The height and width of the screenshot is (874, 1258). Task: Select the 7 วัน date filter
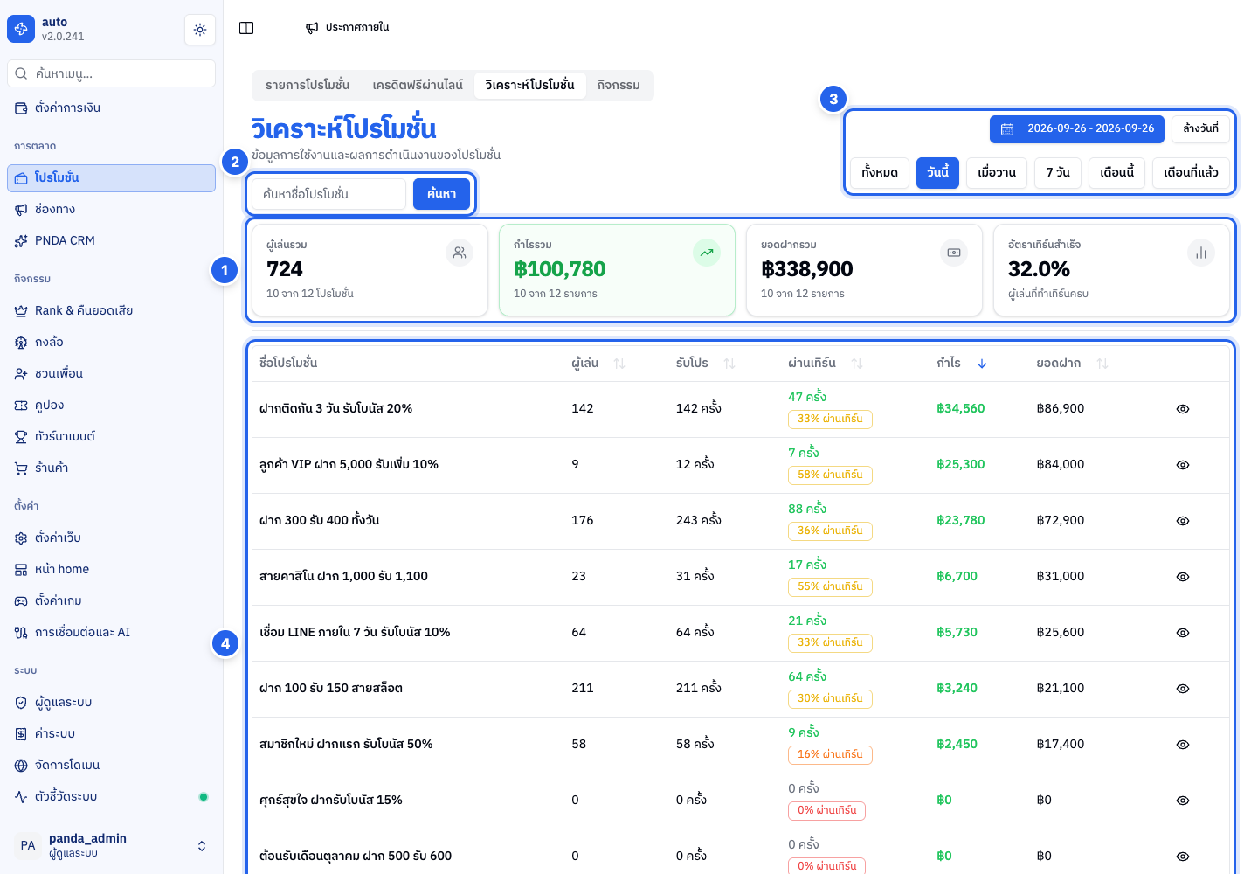(1058, 172)
